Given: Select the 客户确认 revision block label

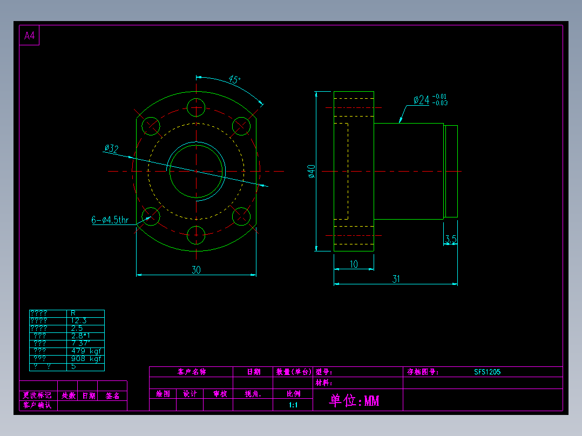Looking at the screenshot, I should point(37,405).
